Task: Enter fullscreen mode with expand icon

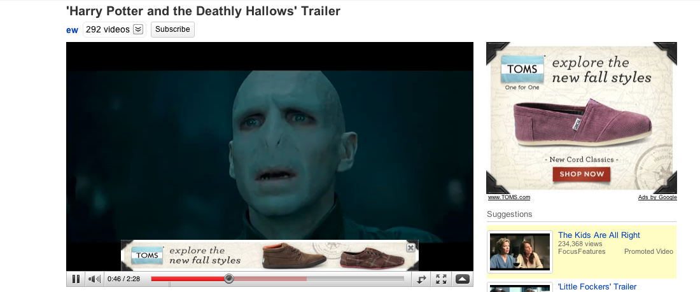Action: pyautogui.click(x=441, y=279)
